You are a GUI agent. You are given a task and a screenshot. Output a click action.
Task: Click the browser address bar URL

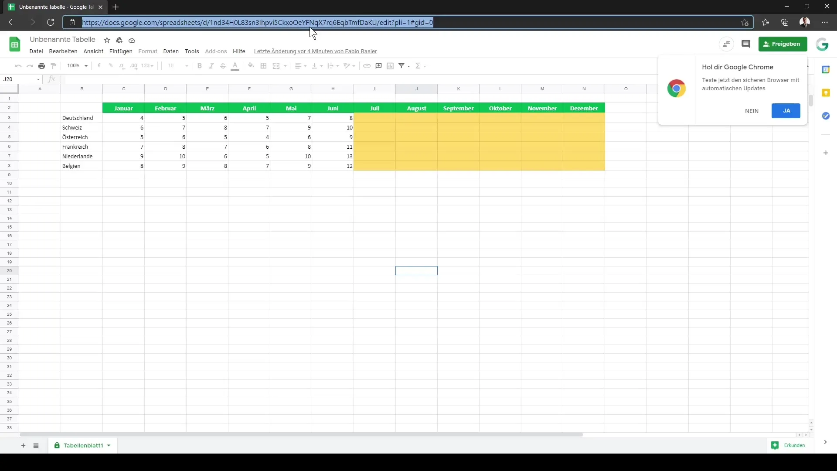(x=258, y=22)
